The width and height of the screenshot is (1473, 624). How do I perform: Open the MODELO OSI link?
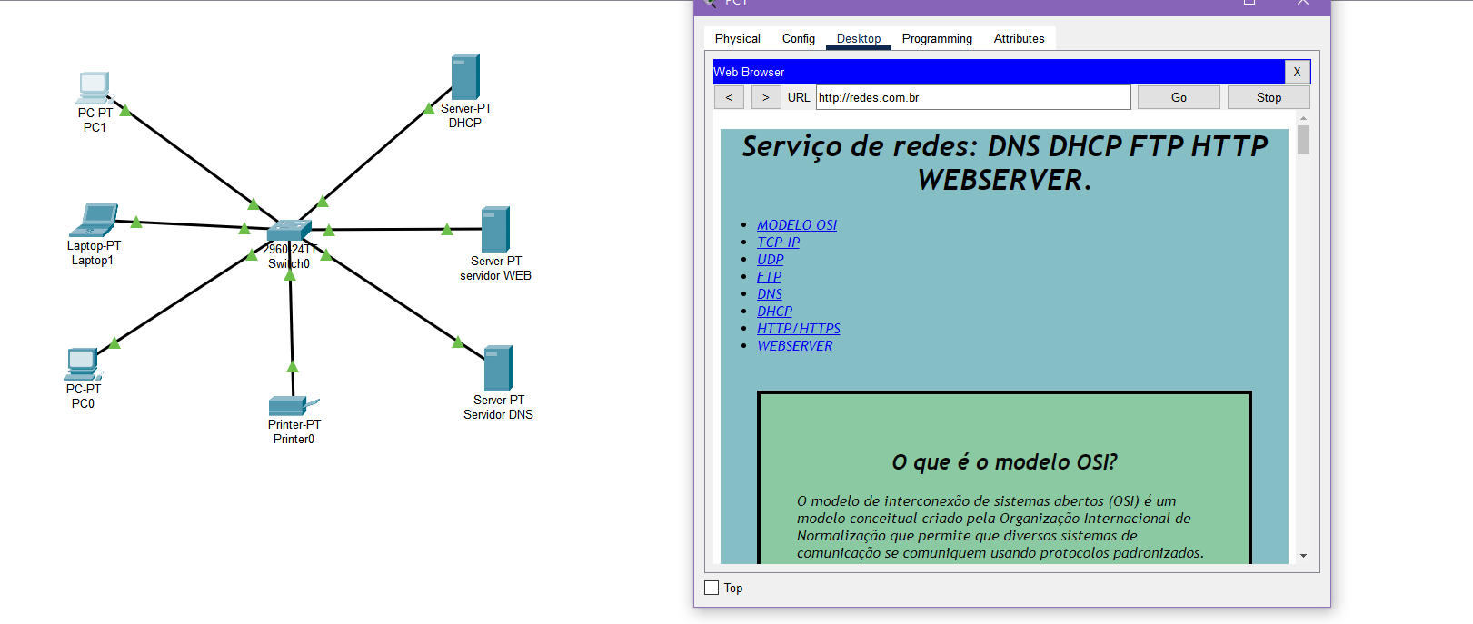click(797, 225)
